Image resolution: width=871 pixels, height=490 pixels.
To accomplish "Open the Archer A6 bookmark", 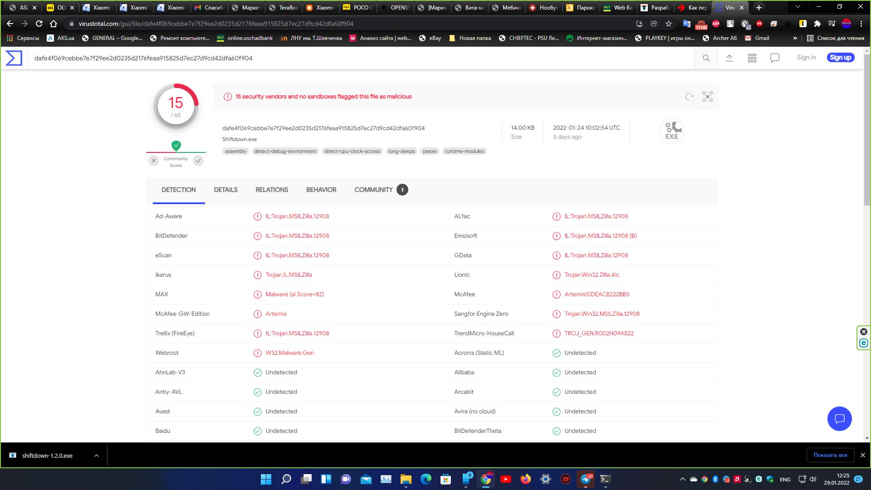I will click(x=719, y=38).
